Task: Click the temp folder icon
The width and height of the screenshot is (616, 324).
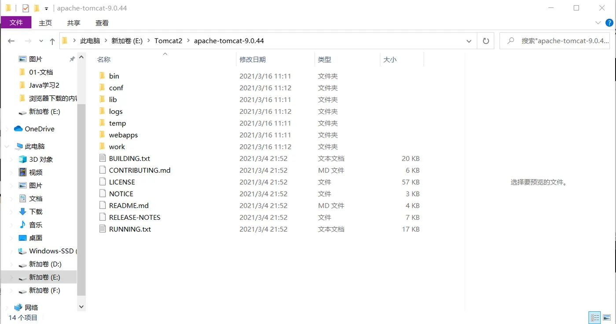Action: [102, 123]
